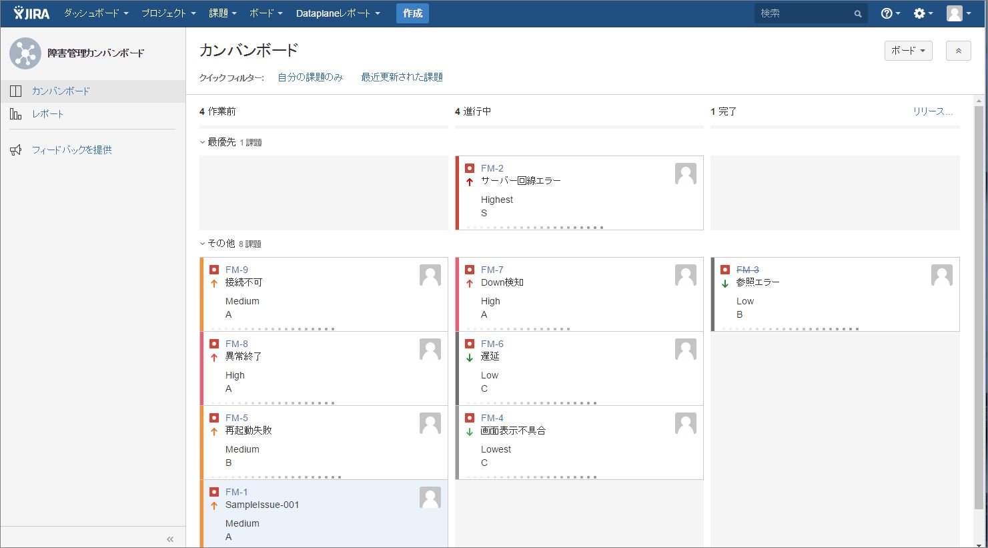Click the JIRA logo in header
Screen dimensions: 988x548
click(31, 13)
